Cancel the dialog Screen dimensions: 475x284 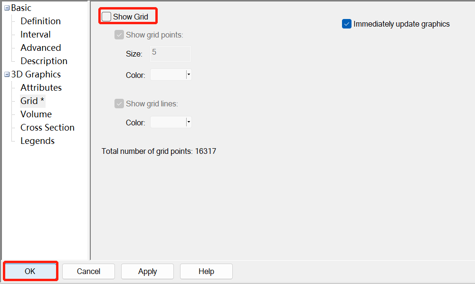coord(88,271)
